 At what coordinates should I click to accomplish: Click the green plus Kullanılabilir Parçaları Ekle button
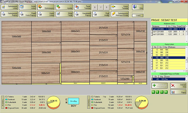tap(160, 85)
